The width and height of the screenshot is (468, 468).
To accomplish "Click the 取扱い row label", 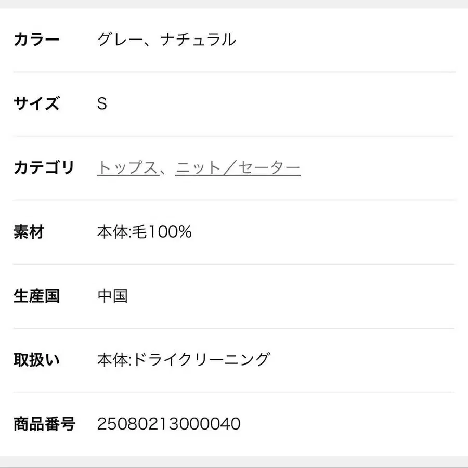I will coord(36,360).
